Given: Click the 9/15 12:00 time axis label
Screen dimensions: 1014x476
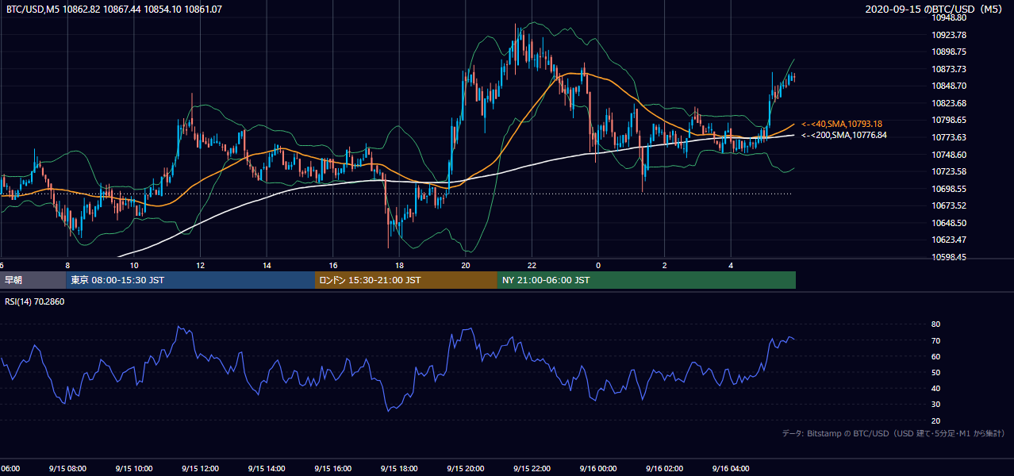Looking at the screenshot, I should point(200,468).
